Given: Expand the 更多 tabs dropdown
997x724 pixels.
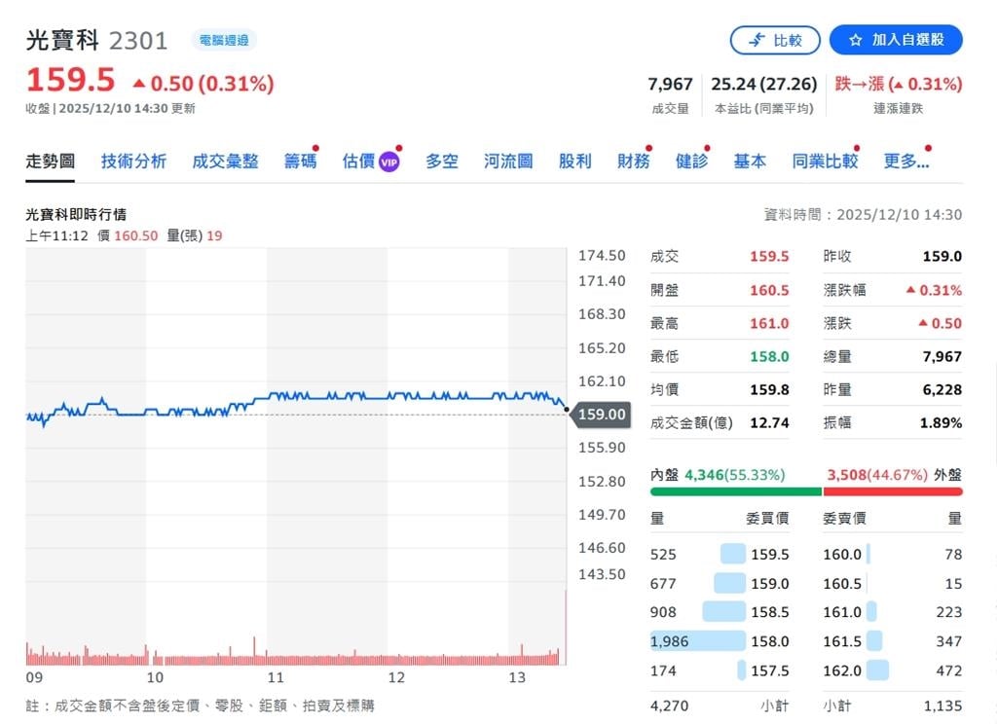Looking at the screenshot, I should tap(905, 161).
